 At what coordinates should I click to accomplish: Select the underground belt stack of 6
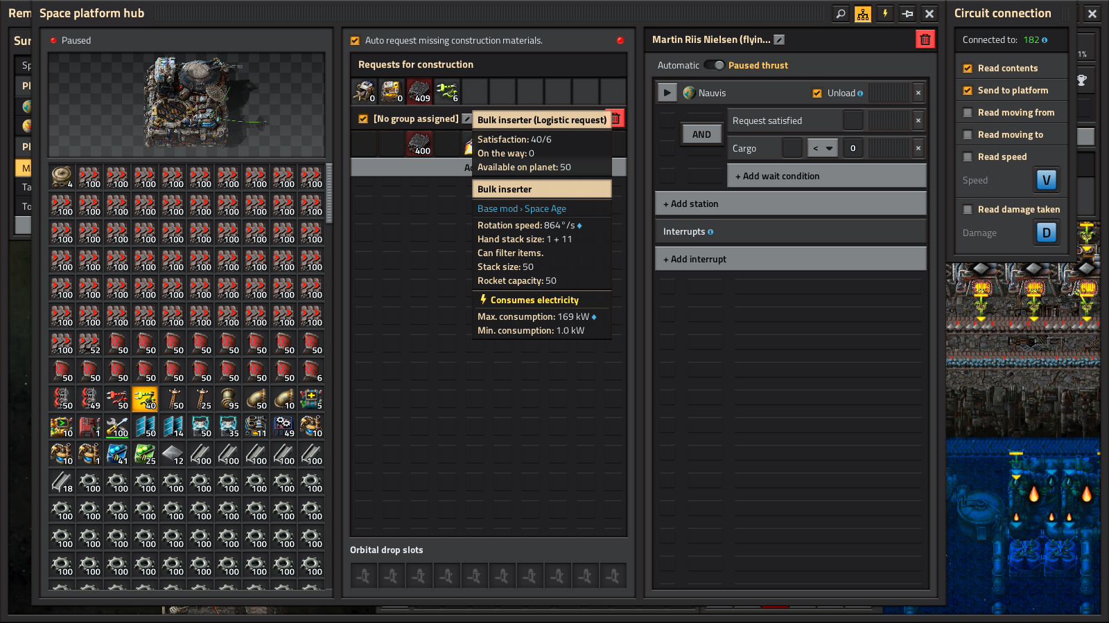click(312, 371)
